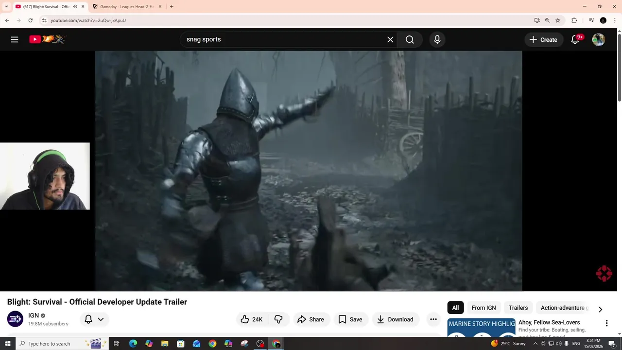Click the address bar URL

88,20
